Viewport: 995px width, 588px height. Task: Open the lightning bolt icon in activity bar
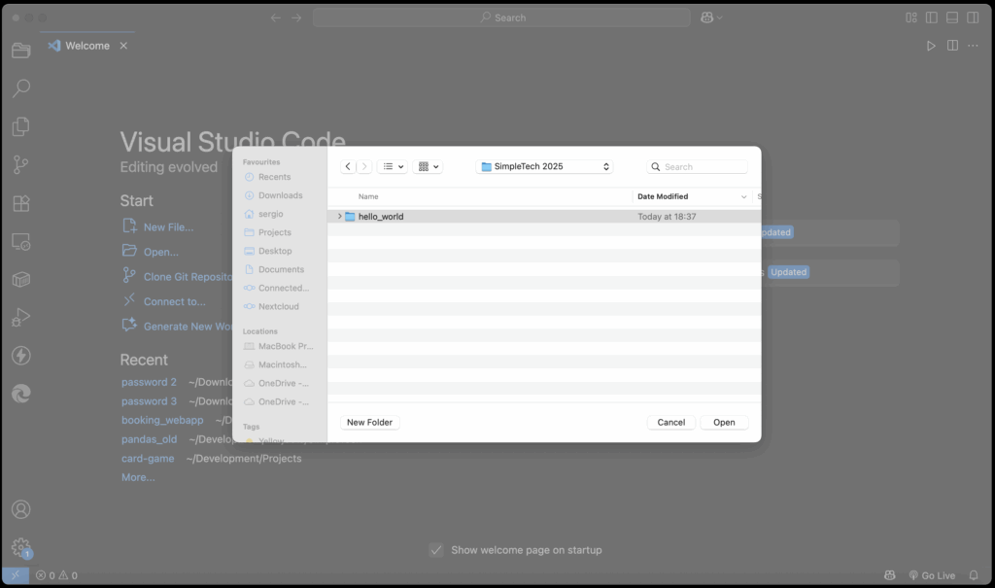pos(21,356)
